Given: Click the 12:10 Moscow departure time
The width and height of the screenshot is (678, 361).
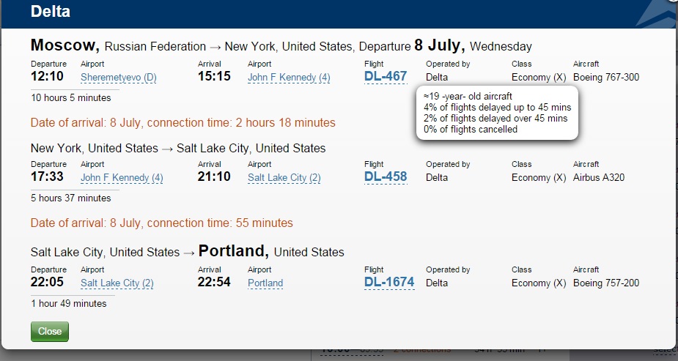Looking at the screenshot, I should click(47, 77).
